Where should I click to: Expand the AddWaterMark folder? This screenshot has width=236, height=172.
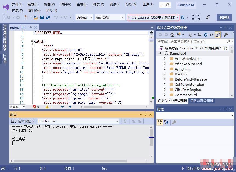pos(165,58)
